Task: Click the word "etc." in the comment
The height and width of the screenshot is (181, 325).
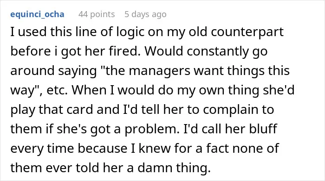Action: click(57, 90)
